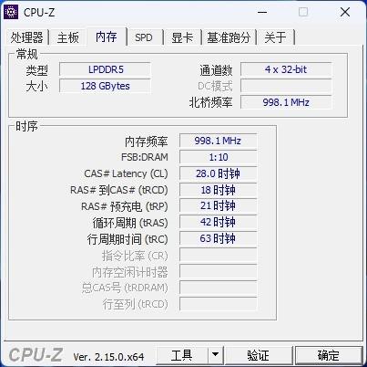Screen dimensions: 367x367
Task: Click the 验证 button
Action: (x=258, y=355)
